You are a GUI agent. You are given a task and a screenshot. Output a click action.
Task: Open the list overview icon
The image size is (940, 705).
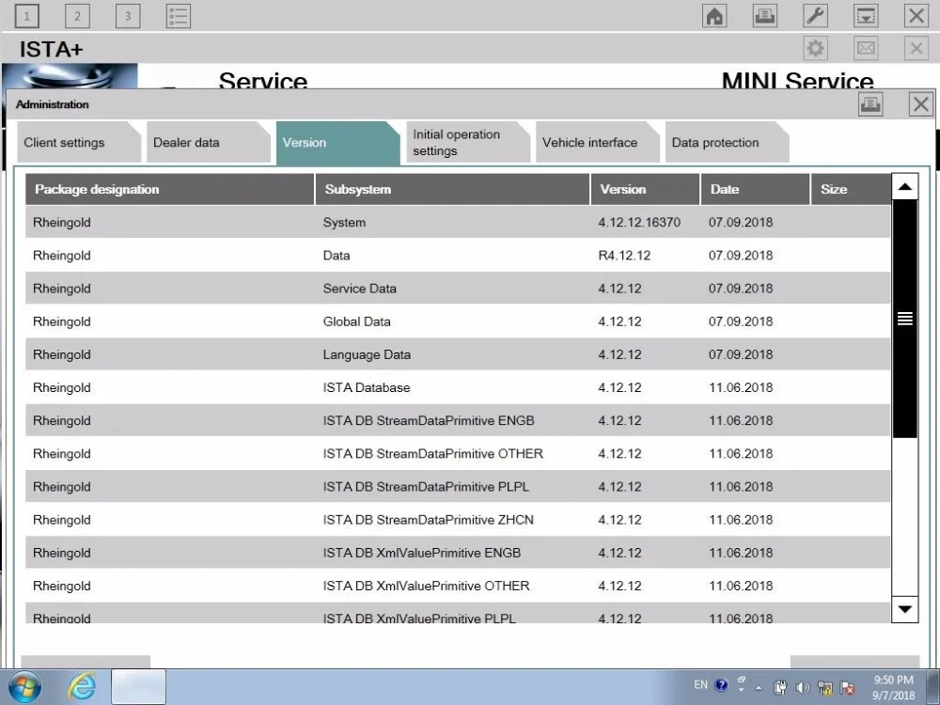(x=178, y=16)
